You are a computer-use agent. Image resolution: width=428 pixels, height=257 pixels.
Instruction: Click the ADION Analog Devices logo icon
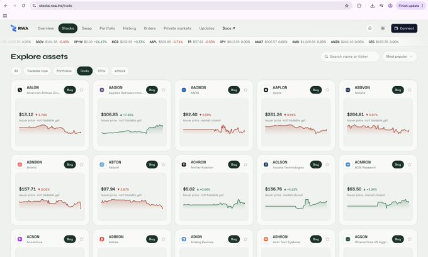click(x=184, y=239)
